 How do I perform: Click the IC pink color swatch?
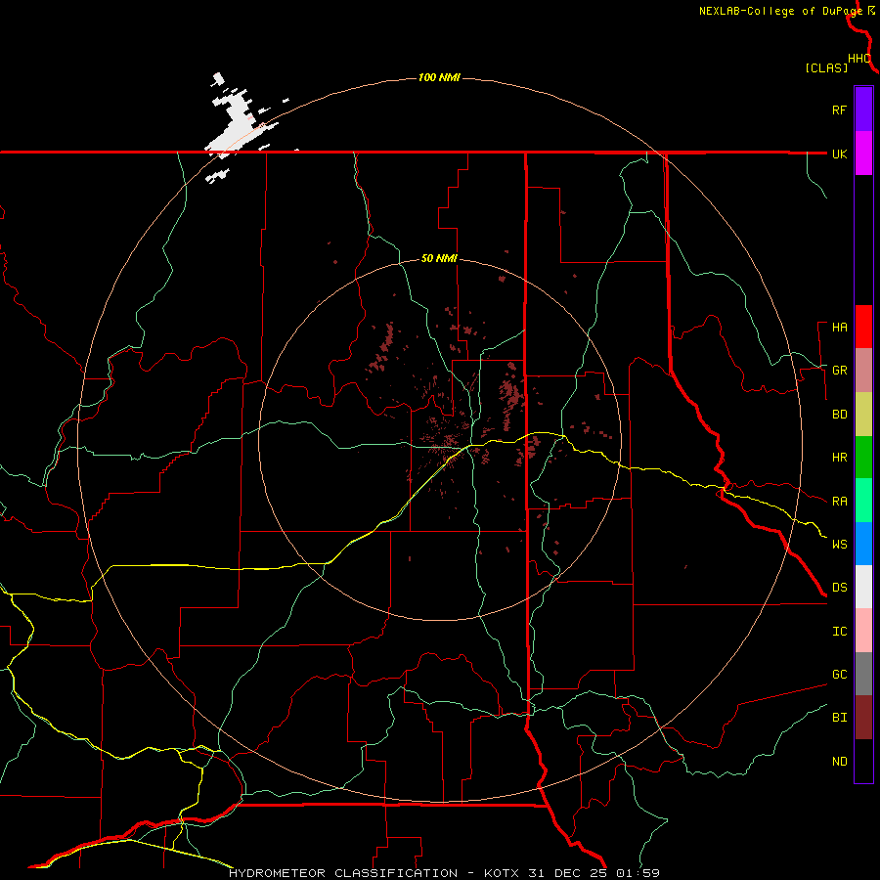click(863, 631)
